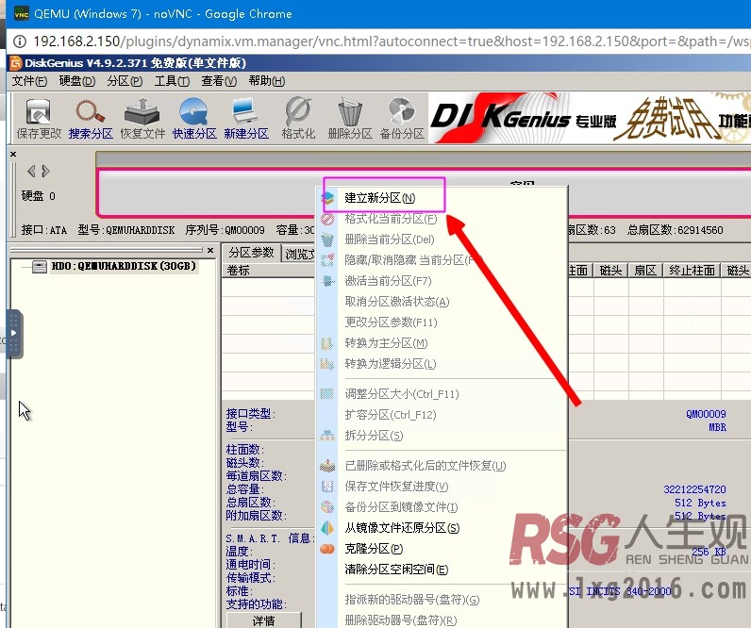Click 转换为逻辑分区(L) context menu entry
The height and width of the screenshot is (628, 751).
point(442,364)
